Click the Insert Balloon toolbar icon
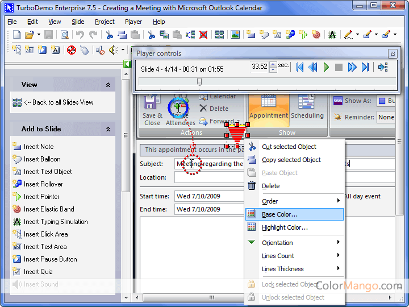The height and width of the screenshot is (307, 409). click(x=264, y=35)
